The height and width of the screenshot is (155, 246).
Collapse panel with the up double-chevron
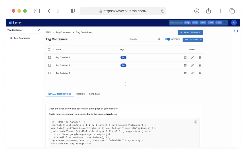click(125, 82)
